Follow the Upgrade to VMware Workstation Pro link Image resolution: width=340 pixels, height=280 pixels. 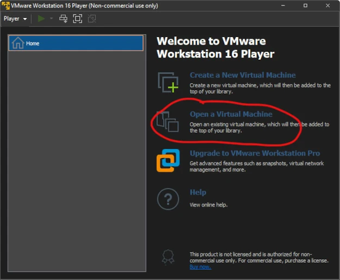pos(255,153)
